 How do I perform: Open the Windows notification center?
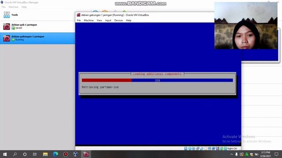276,154
